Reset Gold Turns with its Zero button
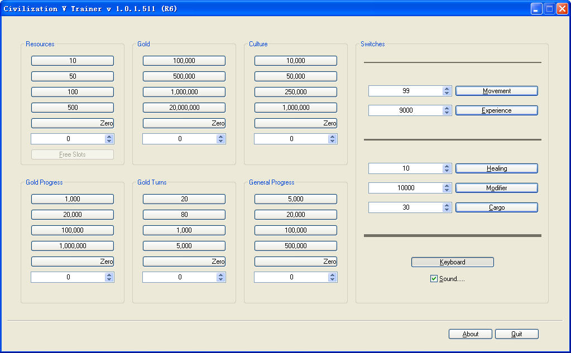 (x=184, y=262)
